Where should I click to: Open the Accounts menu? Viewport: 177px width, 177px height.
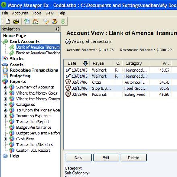(20, 13)
